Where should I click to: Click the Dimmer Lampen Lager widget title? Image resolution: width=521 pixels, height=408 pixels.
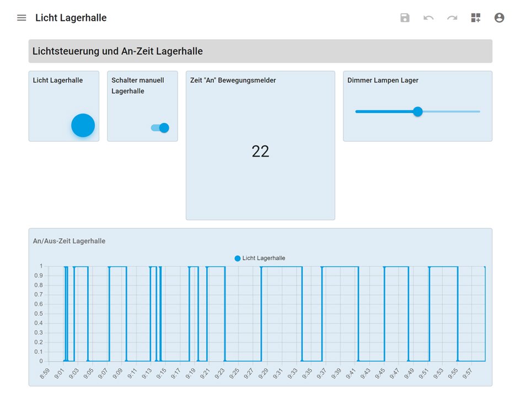[x=383, y=80]
